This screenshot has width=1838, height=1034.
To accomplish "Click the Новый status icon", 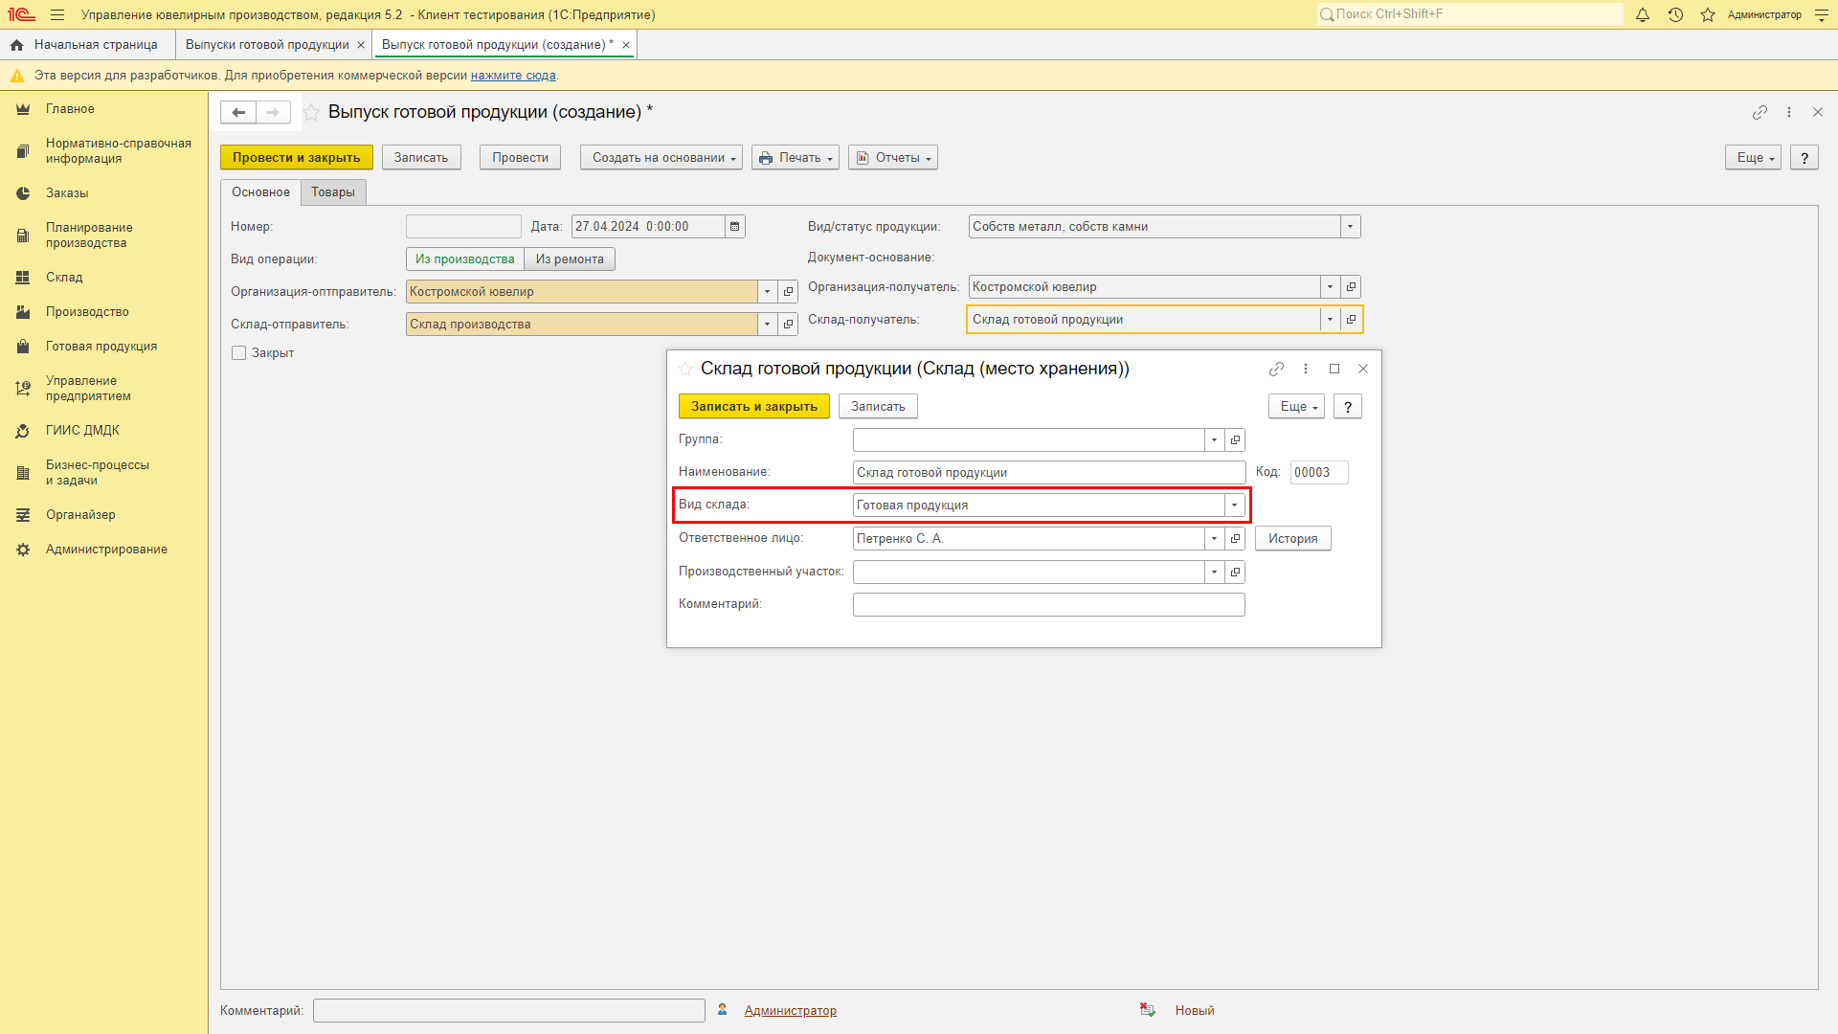I will pyautogui.click(x=1148, y=1010).
